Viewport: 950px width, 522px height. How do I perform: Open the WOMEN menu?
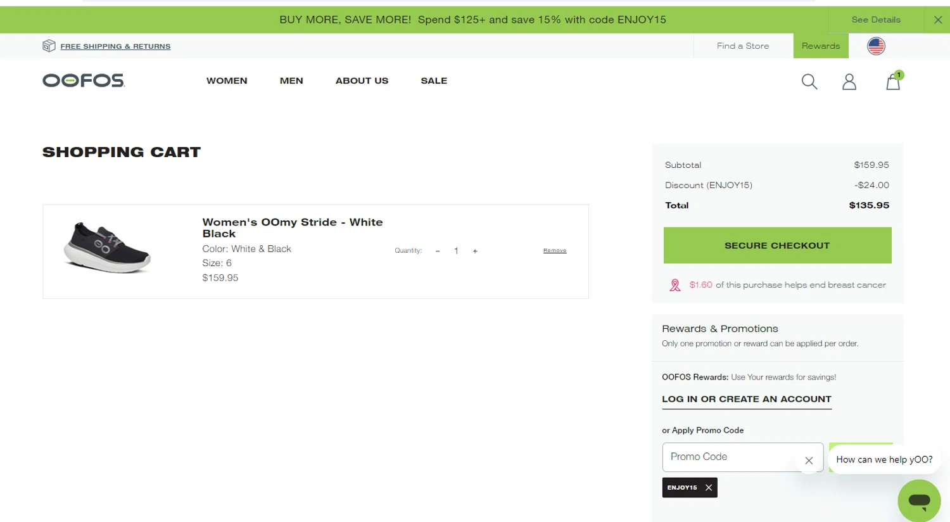[227, 80]
